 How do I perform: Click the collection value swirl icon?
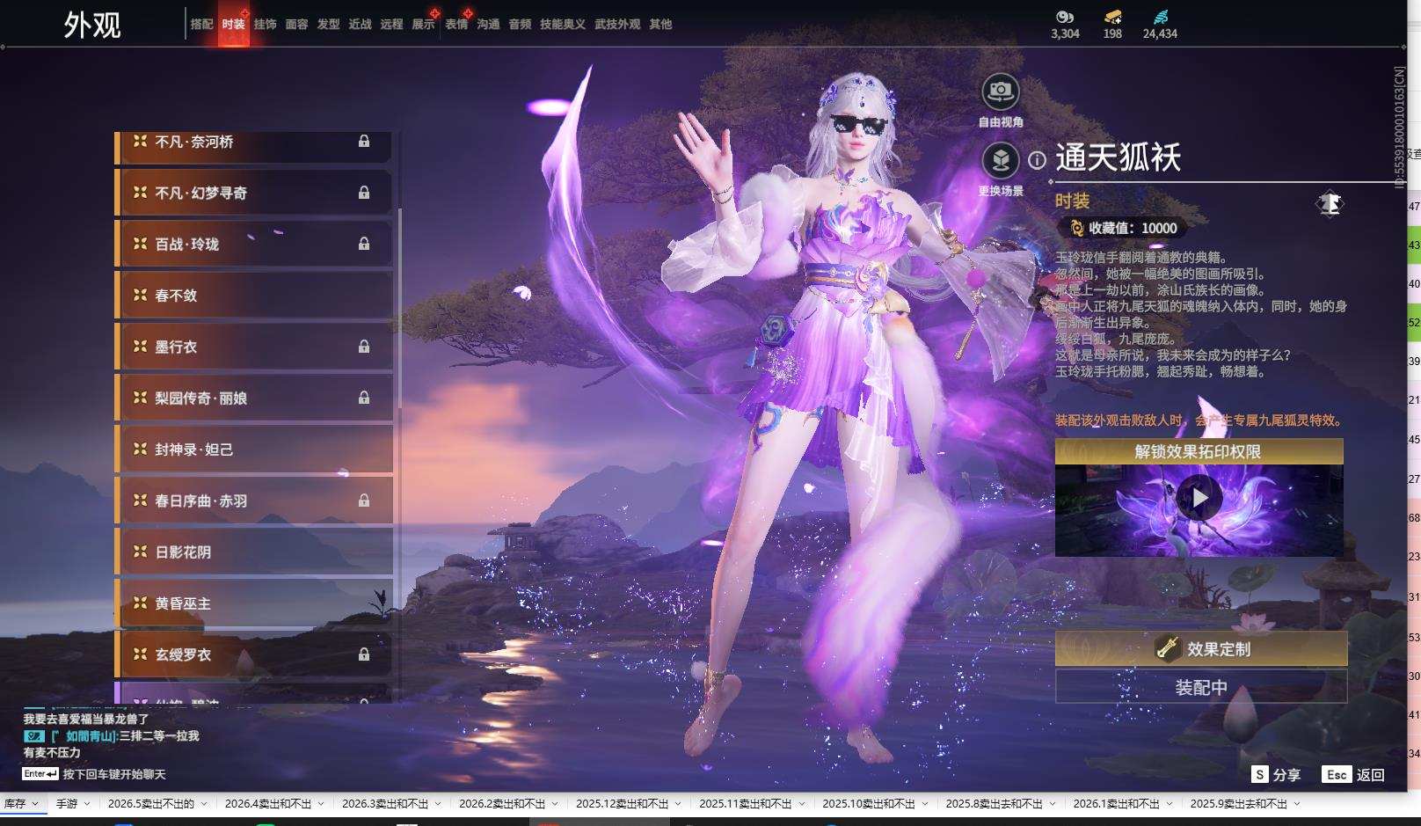click(1077, 229)
